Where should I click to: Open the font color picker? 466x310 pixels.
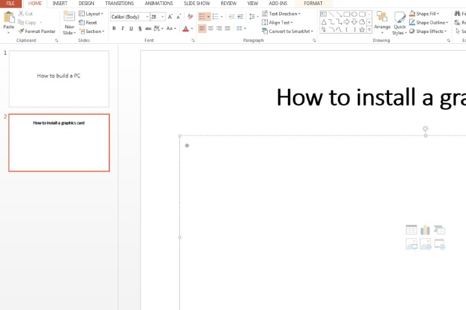click(x=186, y=28)
